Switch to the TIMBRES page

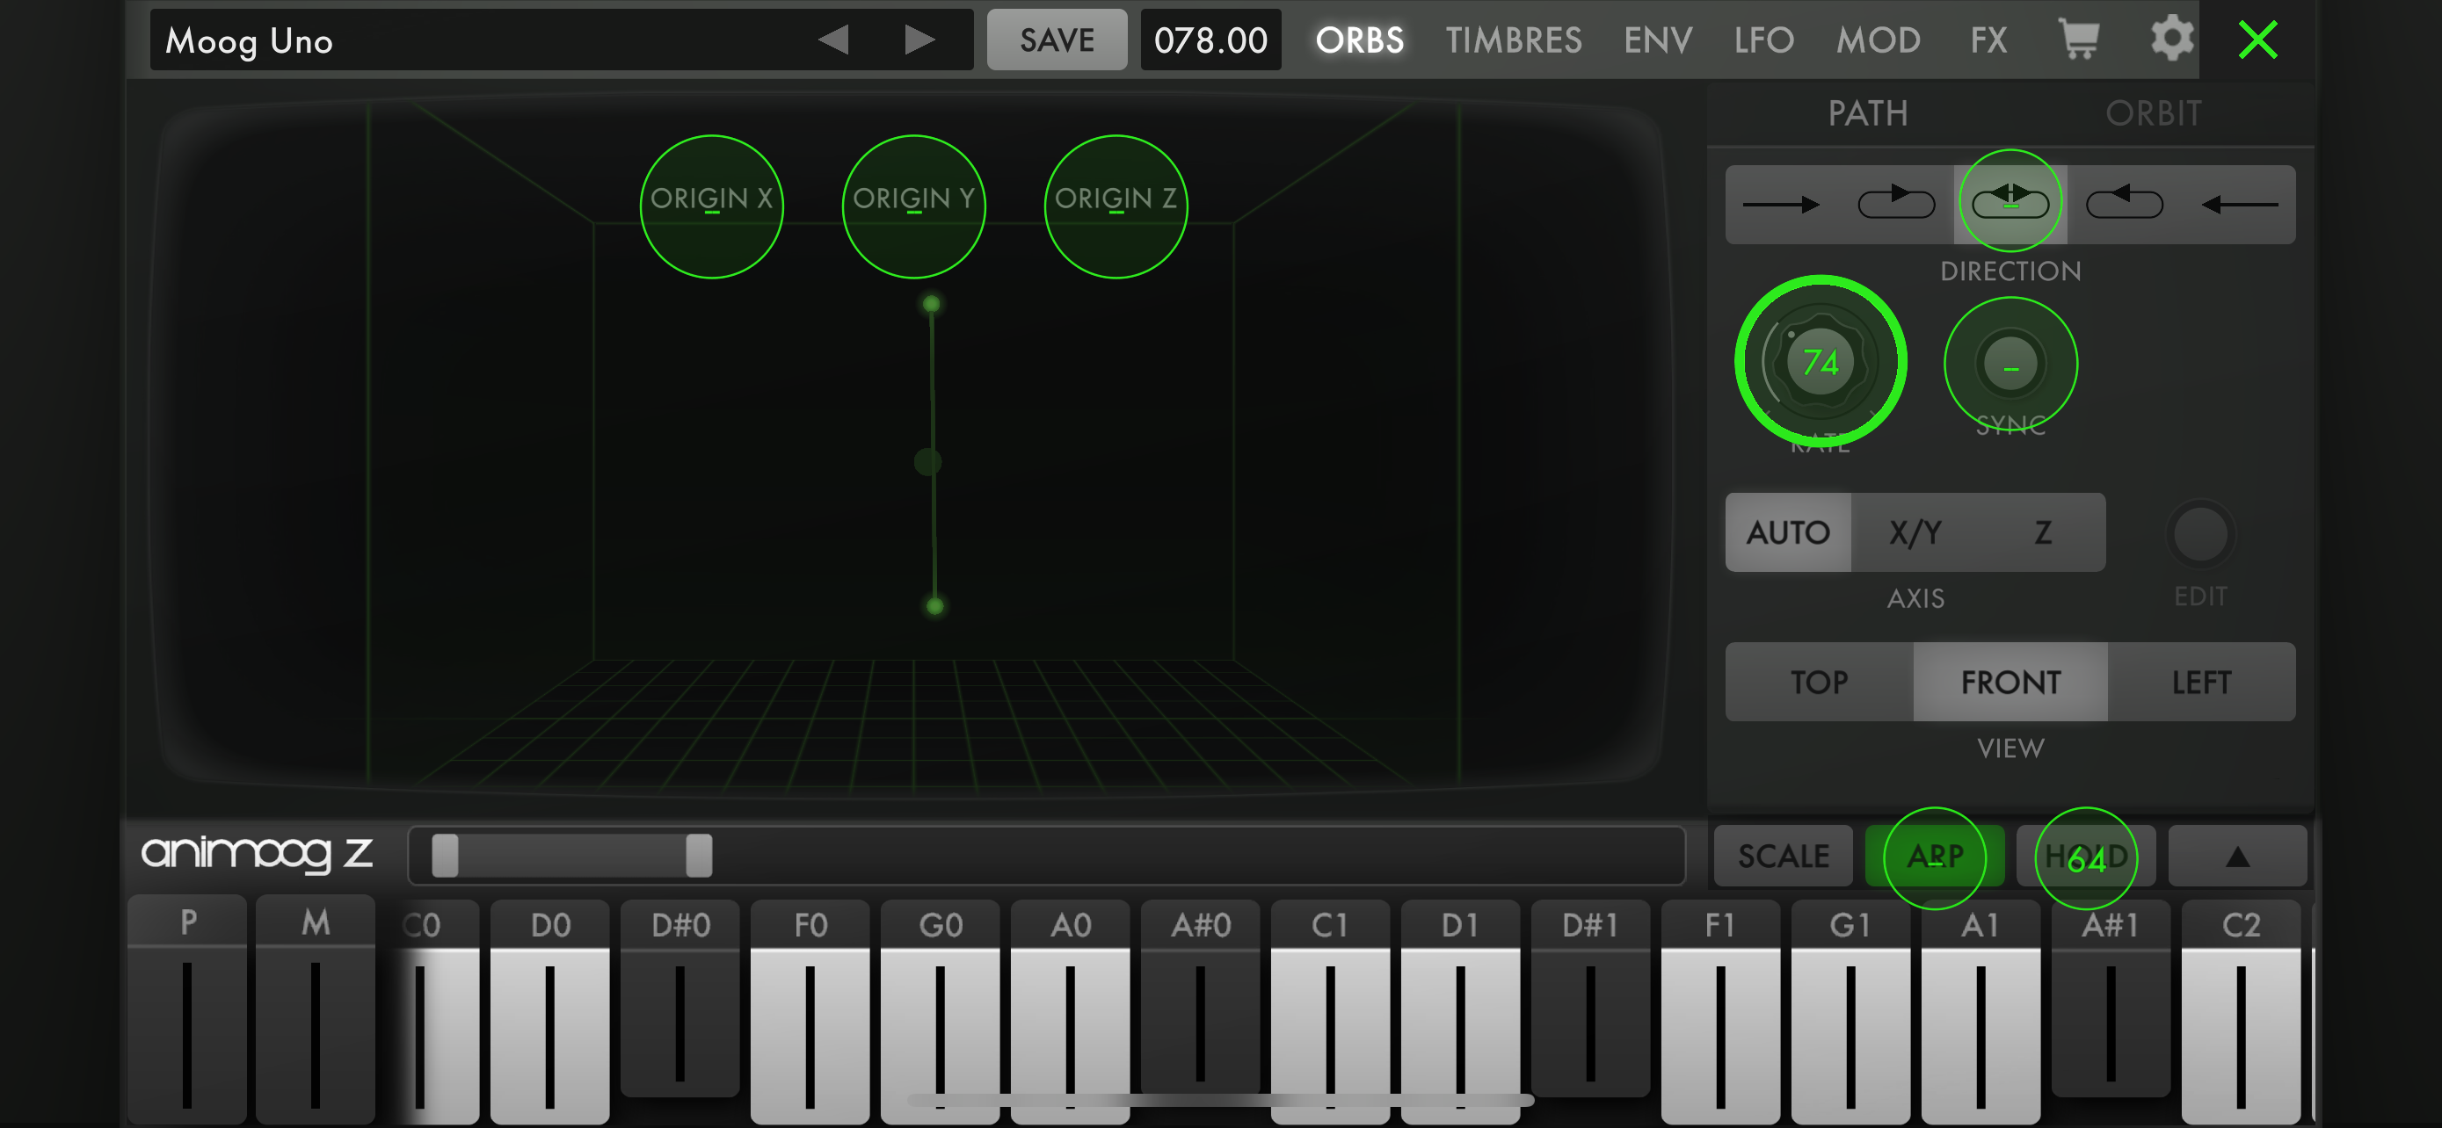[1513, 40]
